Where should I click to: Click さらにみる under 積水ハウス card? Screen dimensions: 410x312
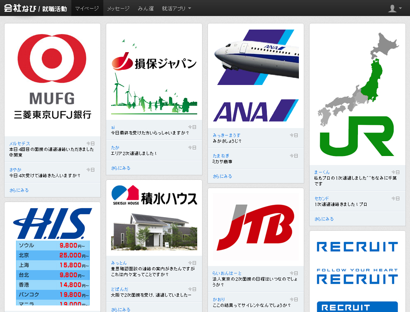(121, 310)
